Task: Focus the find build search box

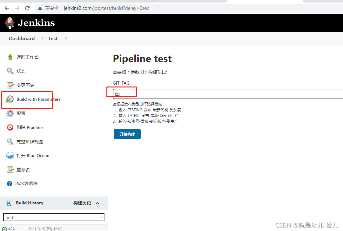Action: 54,217
